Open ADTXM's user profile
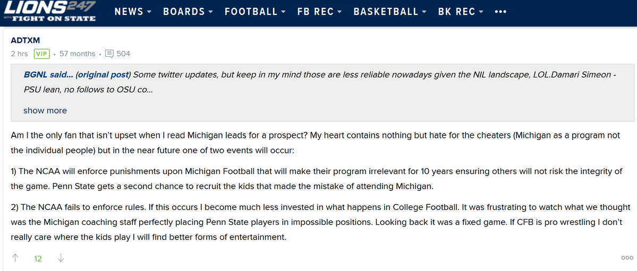The height and width of the screenshot is (271, 637). pos(25,40)
